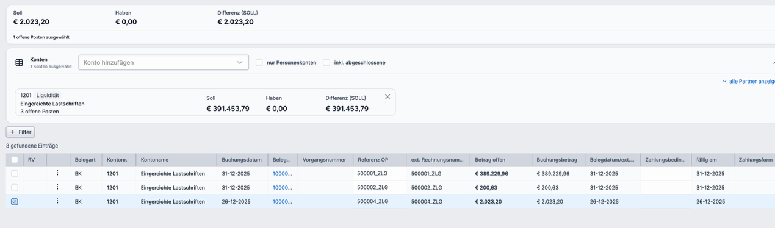Click the Referenz OP column header
The image size is (775, 228).
coord(380,160)
